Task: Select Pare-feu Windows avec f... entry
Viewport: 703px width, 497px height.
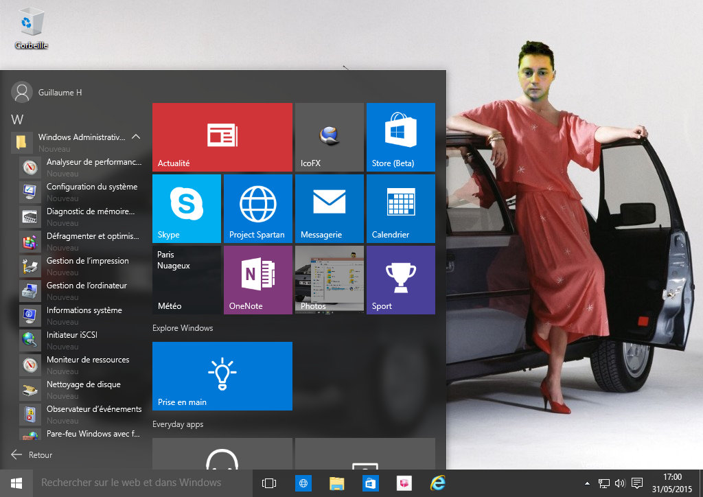Action: point(81,434)
